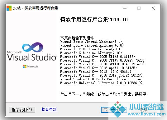Click the 检查更新 check update link
Screen dimensions: 167x120
click(49, 109)
